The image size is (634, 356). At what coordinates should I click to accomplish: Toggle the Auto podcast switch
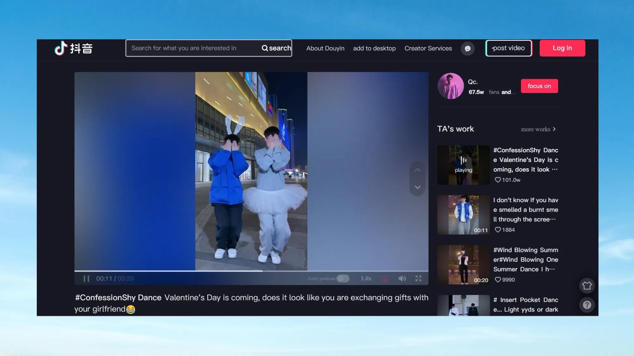[343, 278]
